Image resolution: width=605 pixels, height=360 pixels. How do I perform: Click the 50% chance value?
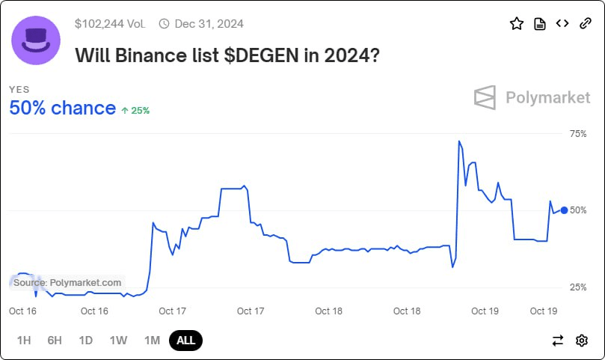(62, 108)
